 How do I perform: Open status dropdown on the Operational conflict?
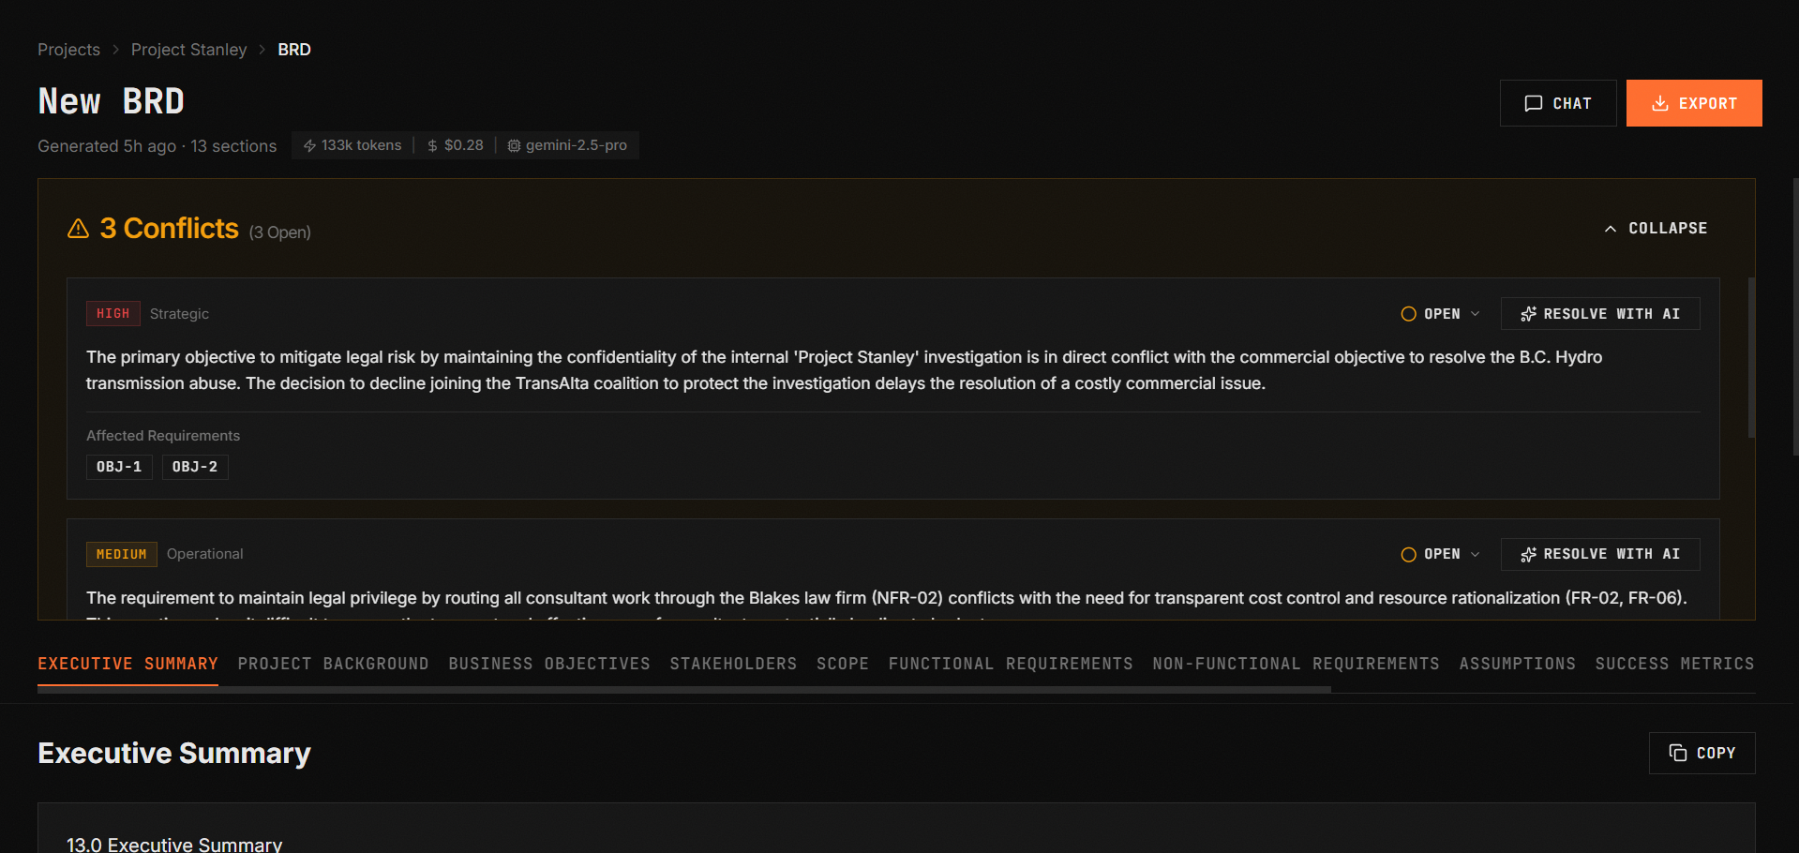tap(1441, 555)
